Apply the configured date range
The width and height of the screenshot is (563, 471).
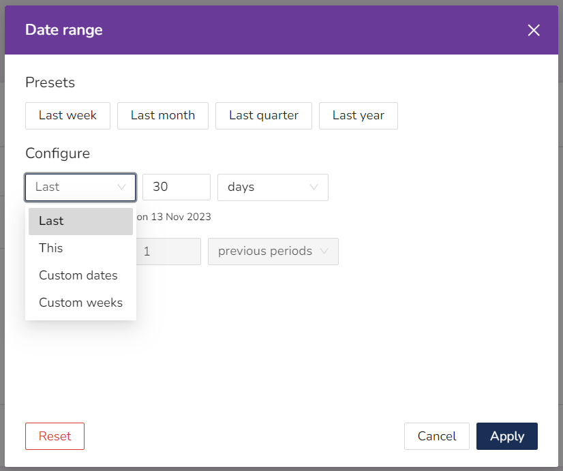click(506, 436)
